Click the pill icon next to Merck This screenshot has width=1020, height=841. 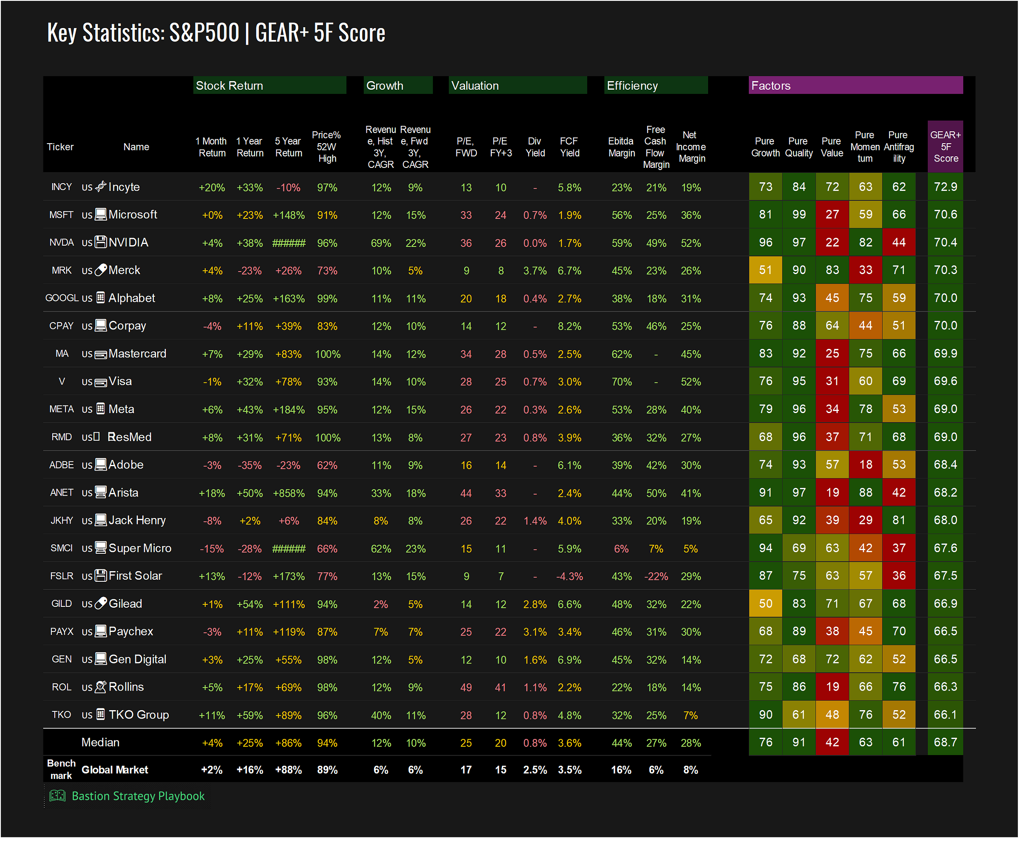[x=100, y=270]
